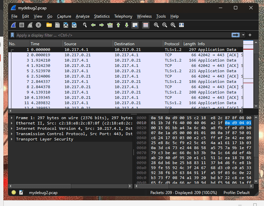
Task: Click the Profile: Default status entry
Action: click(x=236, y=193)
